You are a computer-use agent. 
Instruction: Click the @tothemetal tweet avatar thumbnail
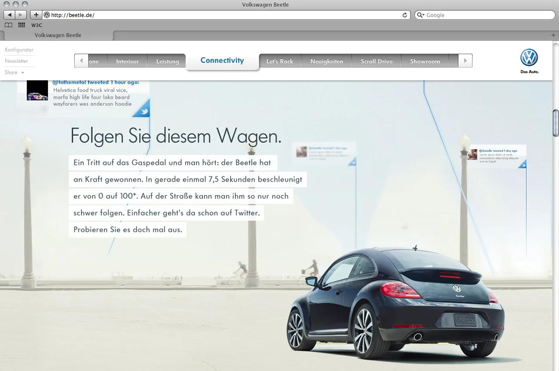coord(37,90)
